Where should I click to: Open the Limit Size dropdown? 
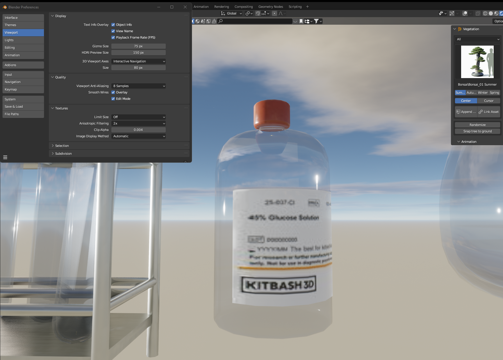coord(138,117)
